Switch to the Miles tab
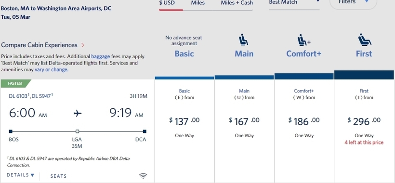This screenshot has height=183, width=395. (198, 3)
